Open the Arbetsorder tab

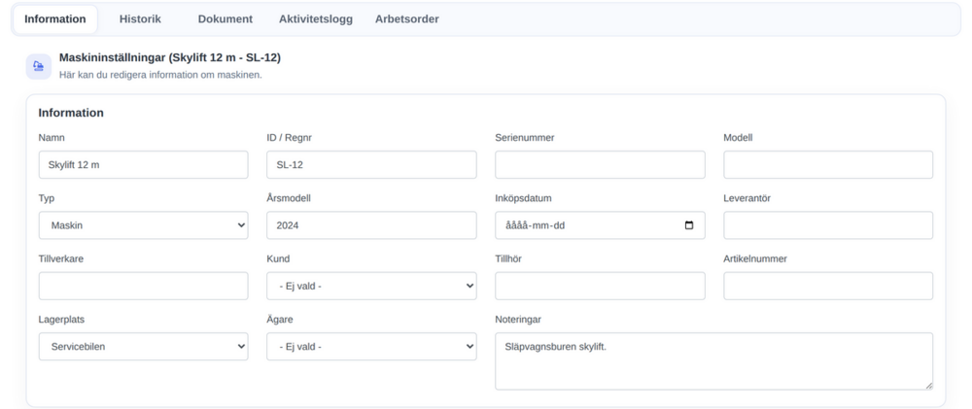pos(406,19)
